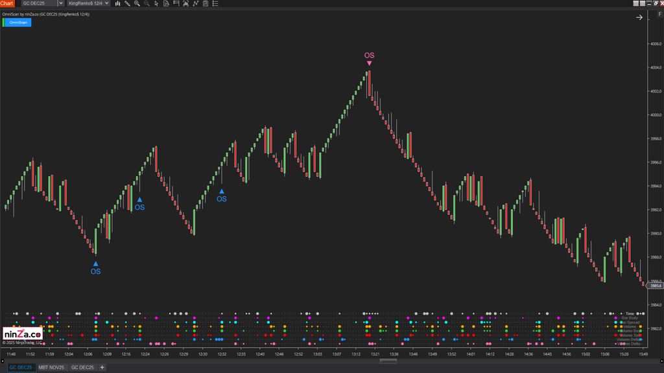Select the Cursor pointer tool

156,3
